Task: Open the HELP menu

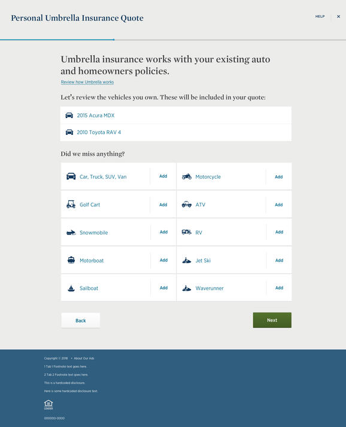Action: (x=320, y=16)
